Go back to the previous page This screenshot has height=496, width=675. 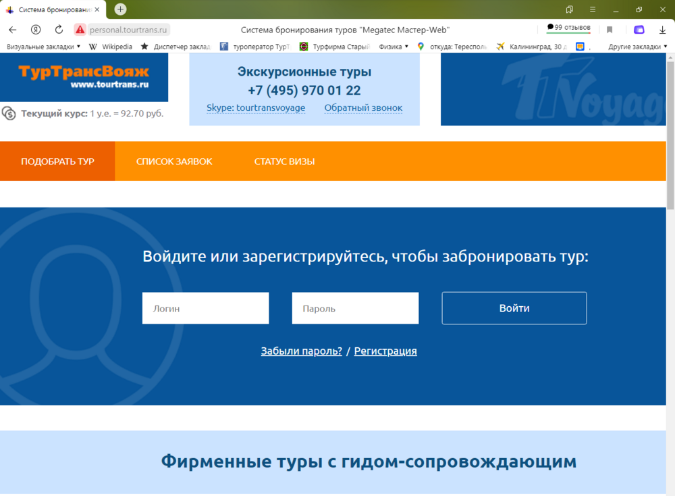coord(12,29)
